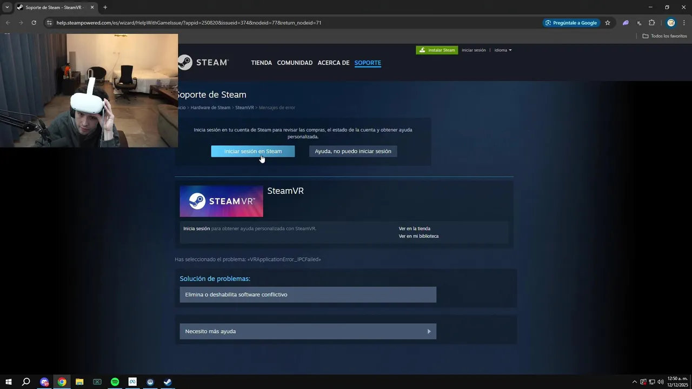Image resolution: width=692 pixels, height=389 pixels.
Task: Open the Discord taskbar icon with notifications
Action: tap(44, 382)
